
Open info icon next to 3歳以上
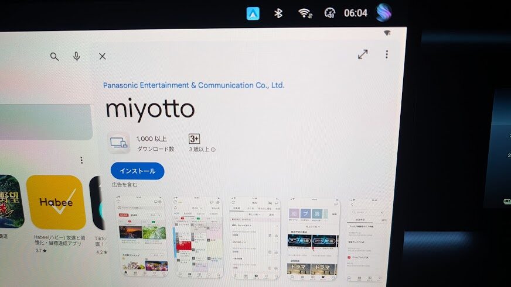coord(213,150)
